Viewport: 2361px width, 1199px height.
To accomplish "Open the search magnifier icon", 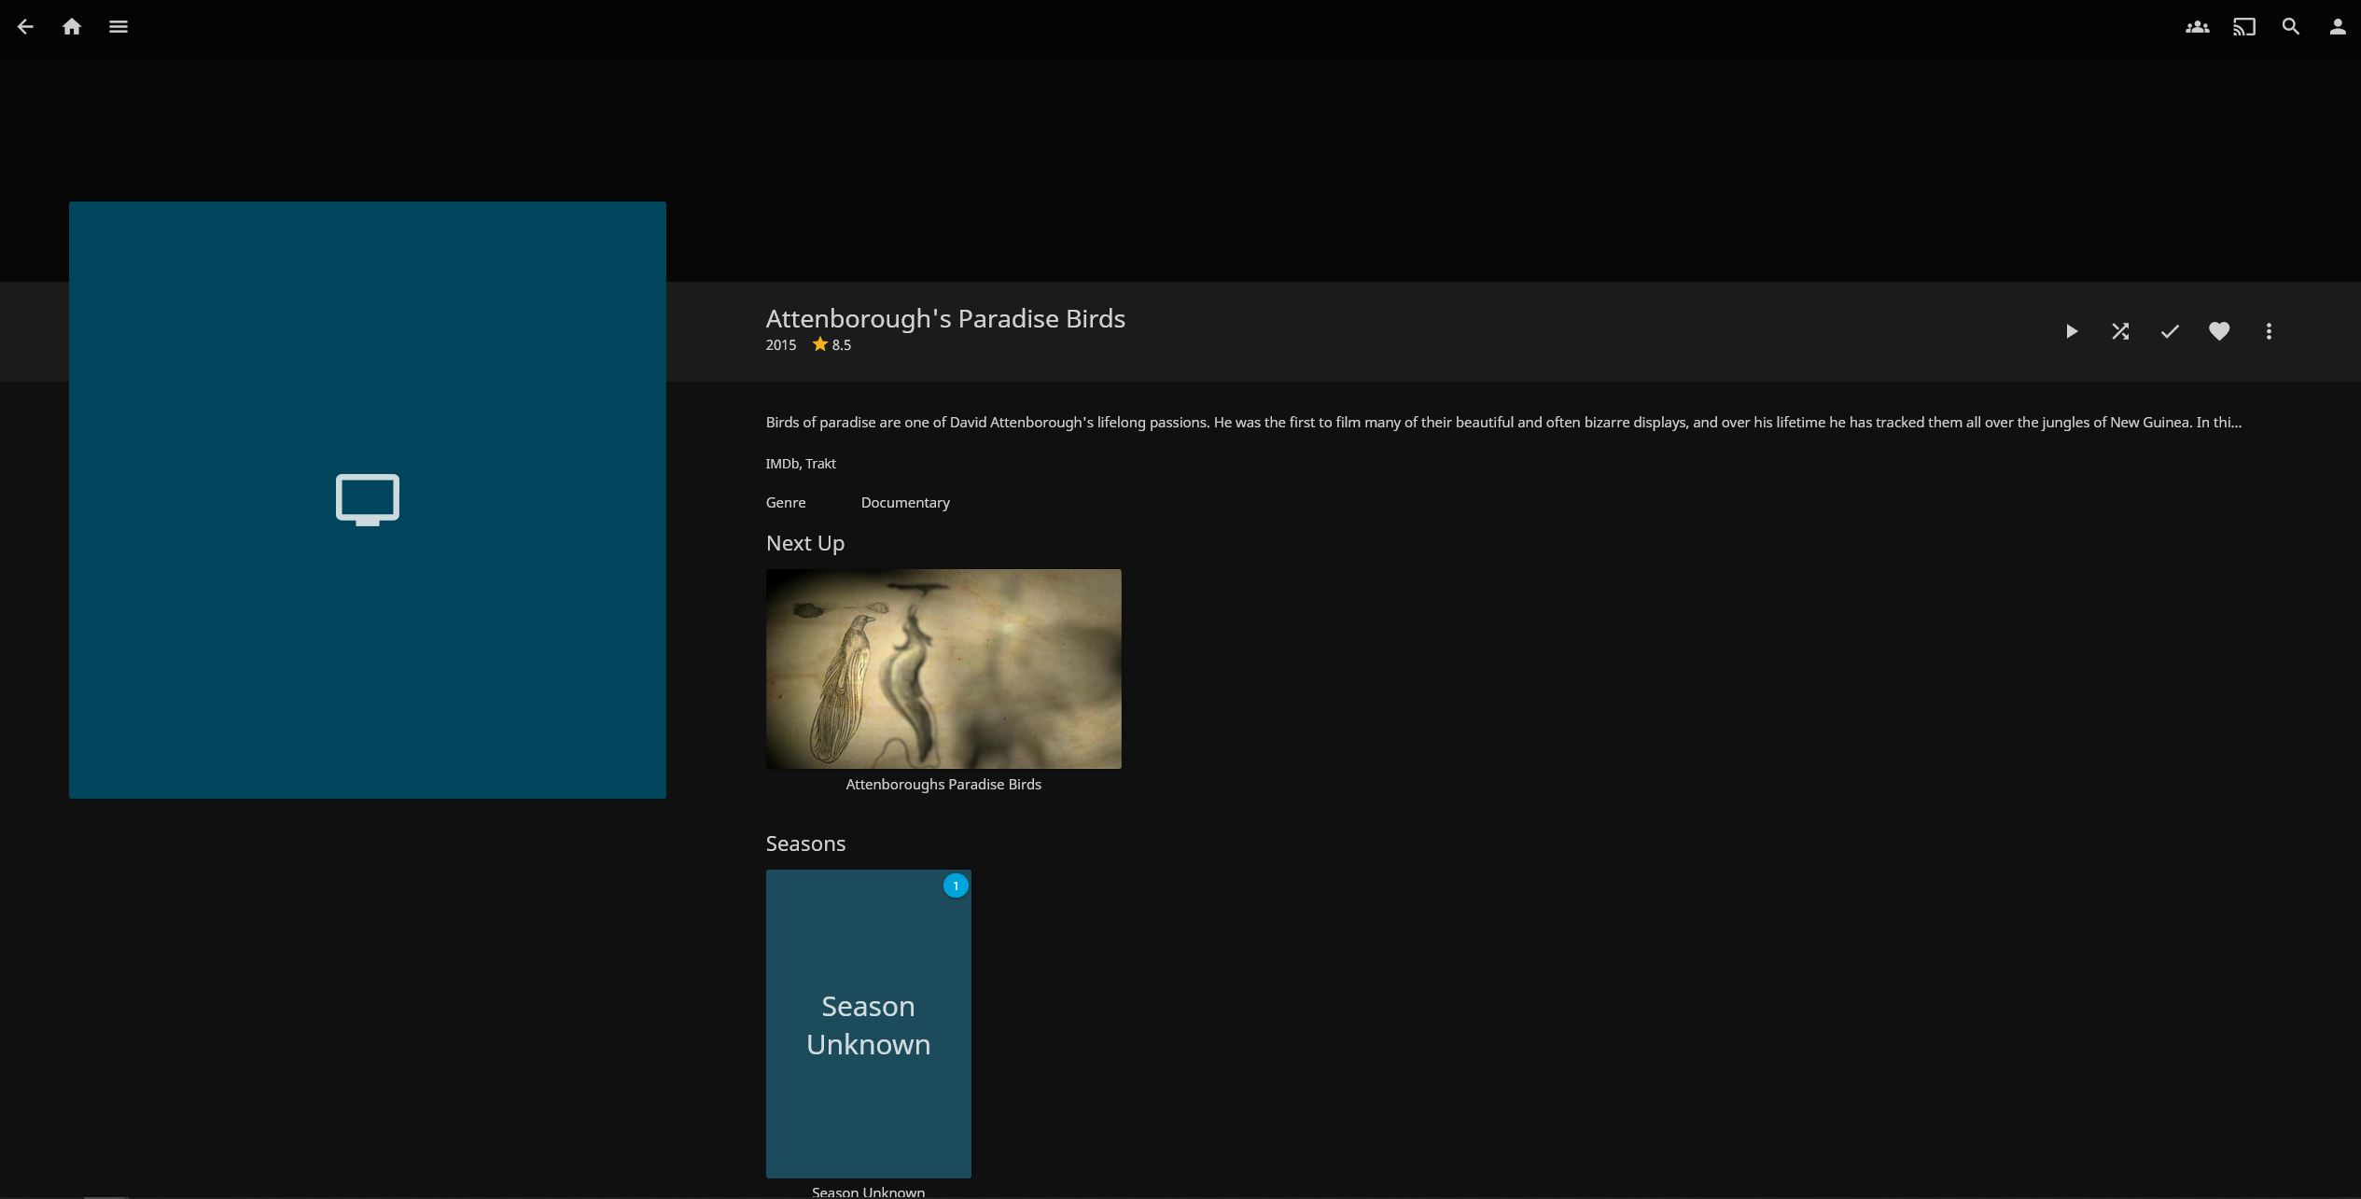I will 2291,27.
